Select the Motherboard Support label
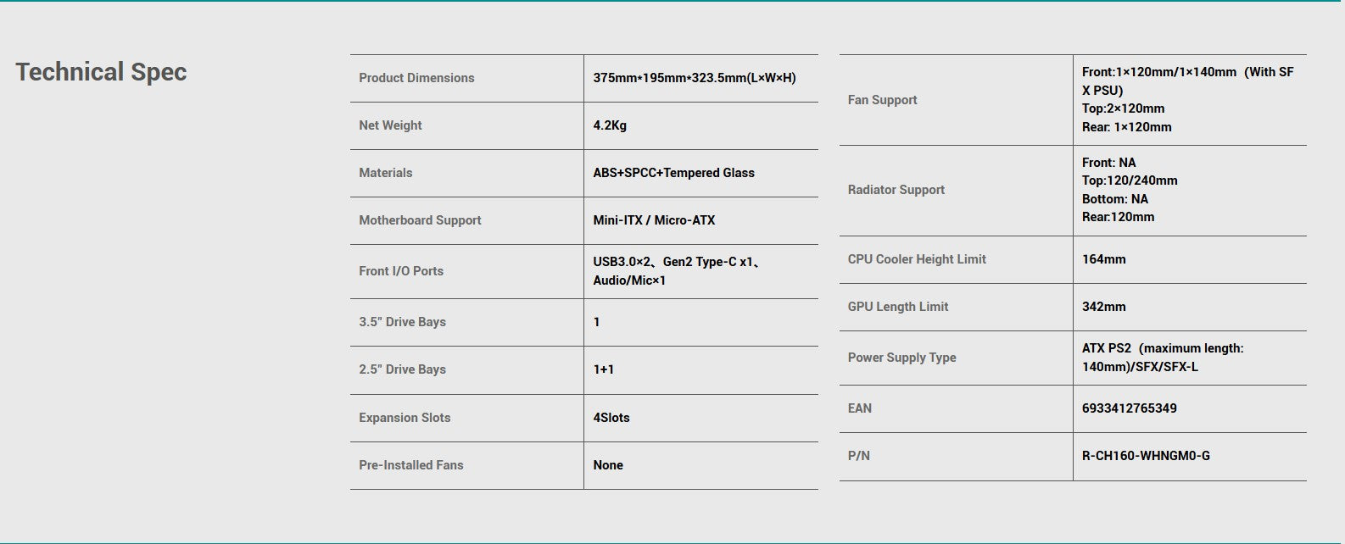The width and height of the screenshot is (1345, 544). [x=420, y=220]
